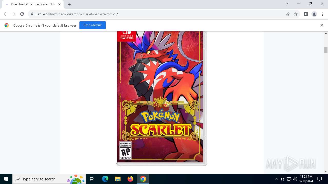This screenshot has height=184, width=328.
Task: Click the meet now tray icon
Action: click(x=283, y=179)
